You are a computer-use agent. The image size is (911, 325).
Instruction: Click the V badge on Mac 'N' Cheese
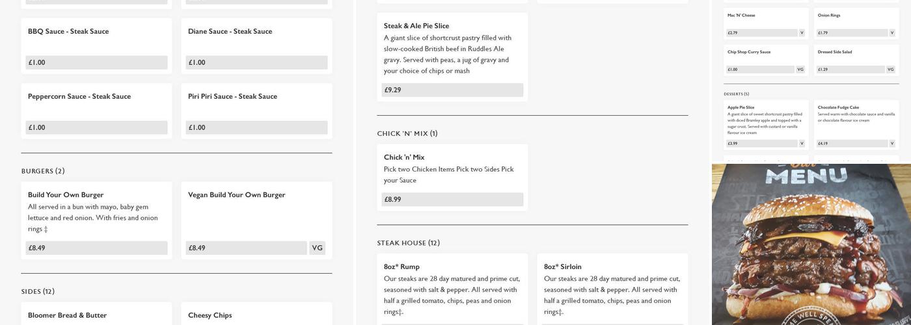(802, 32)
